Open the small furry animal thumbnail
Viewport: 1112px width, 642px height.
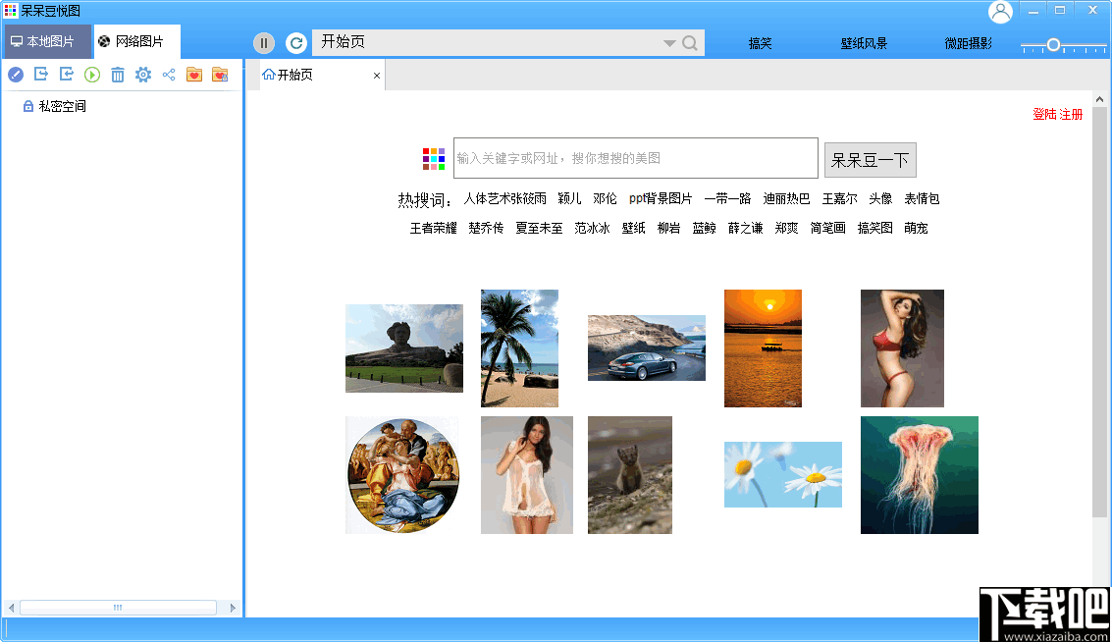point(630,475)
